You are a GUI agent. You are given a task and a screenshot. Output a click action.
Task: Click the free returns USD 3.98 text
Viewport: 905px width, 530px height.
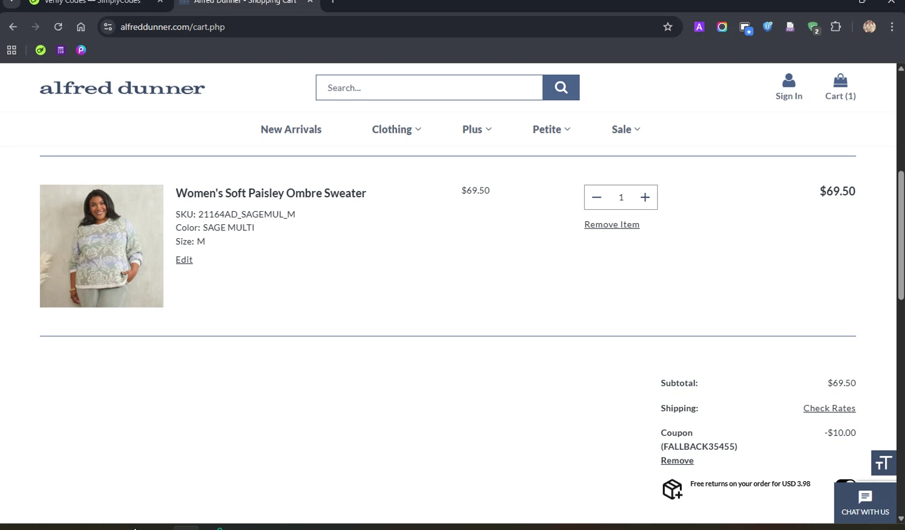[x=750, y=484]
